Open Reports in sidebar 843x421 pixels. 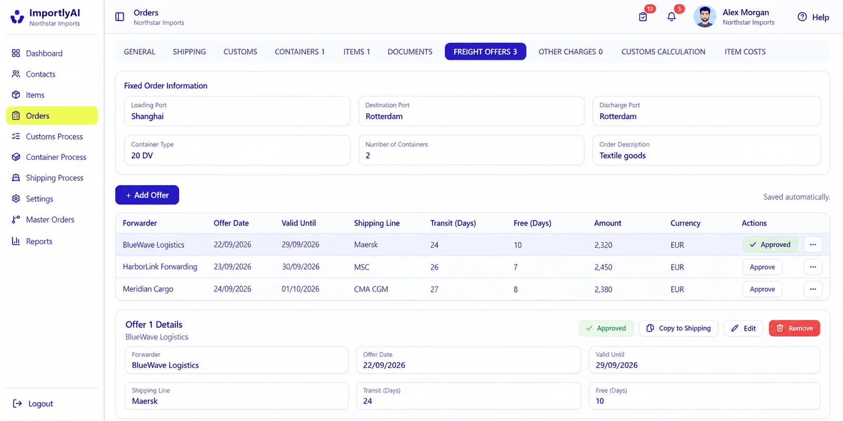pyautogui.click(x=52, y=241)
